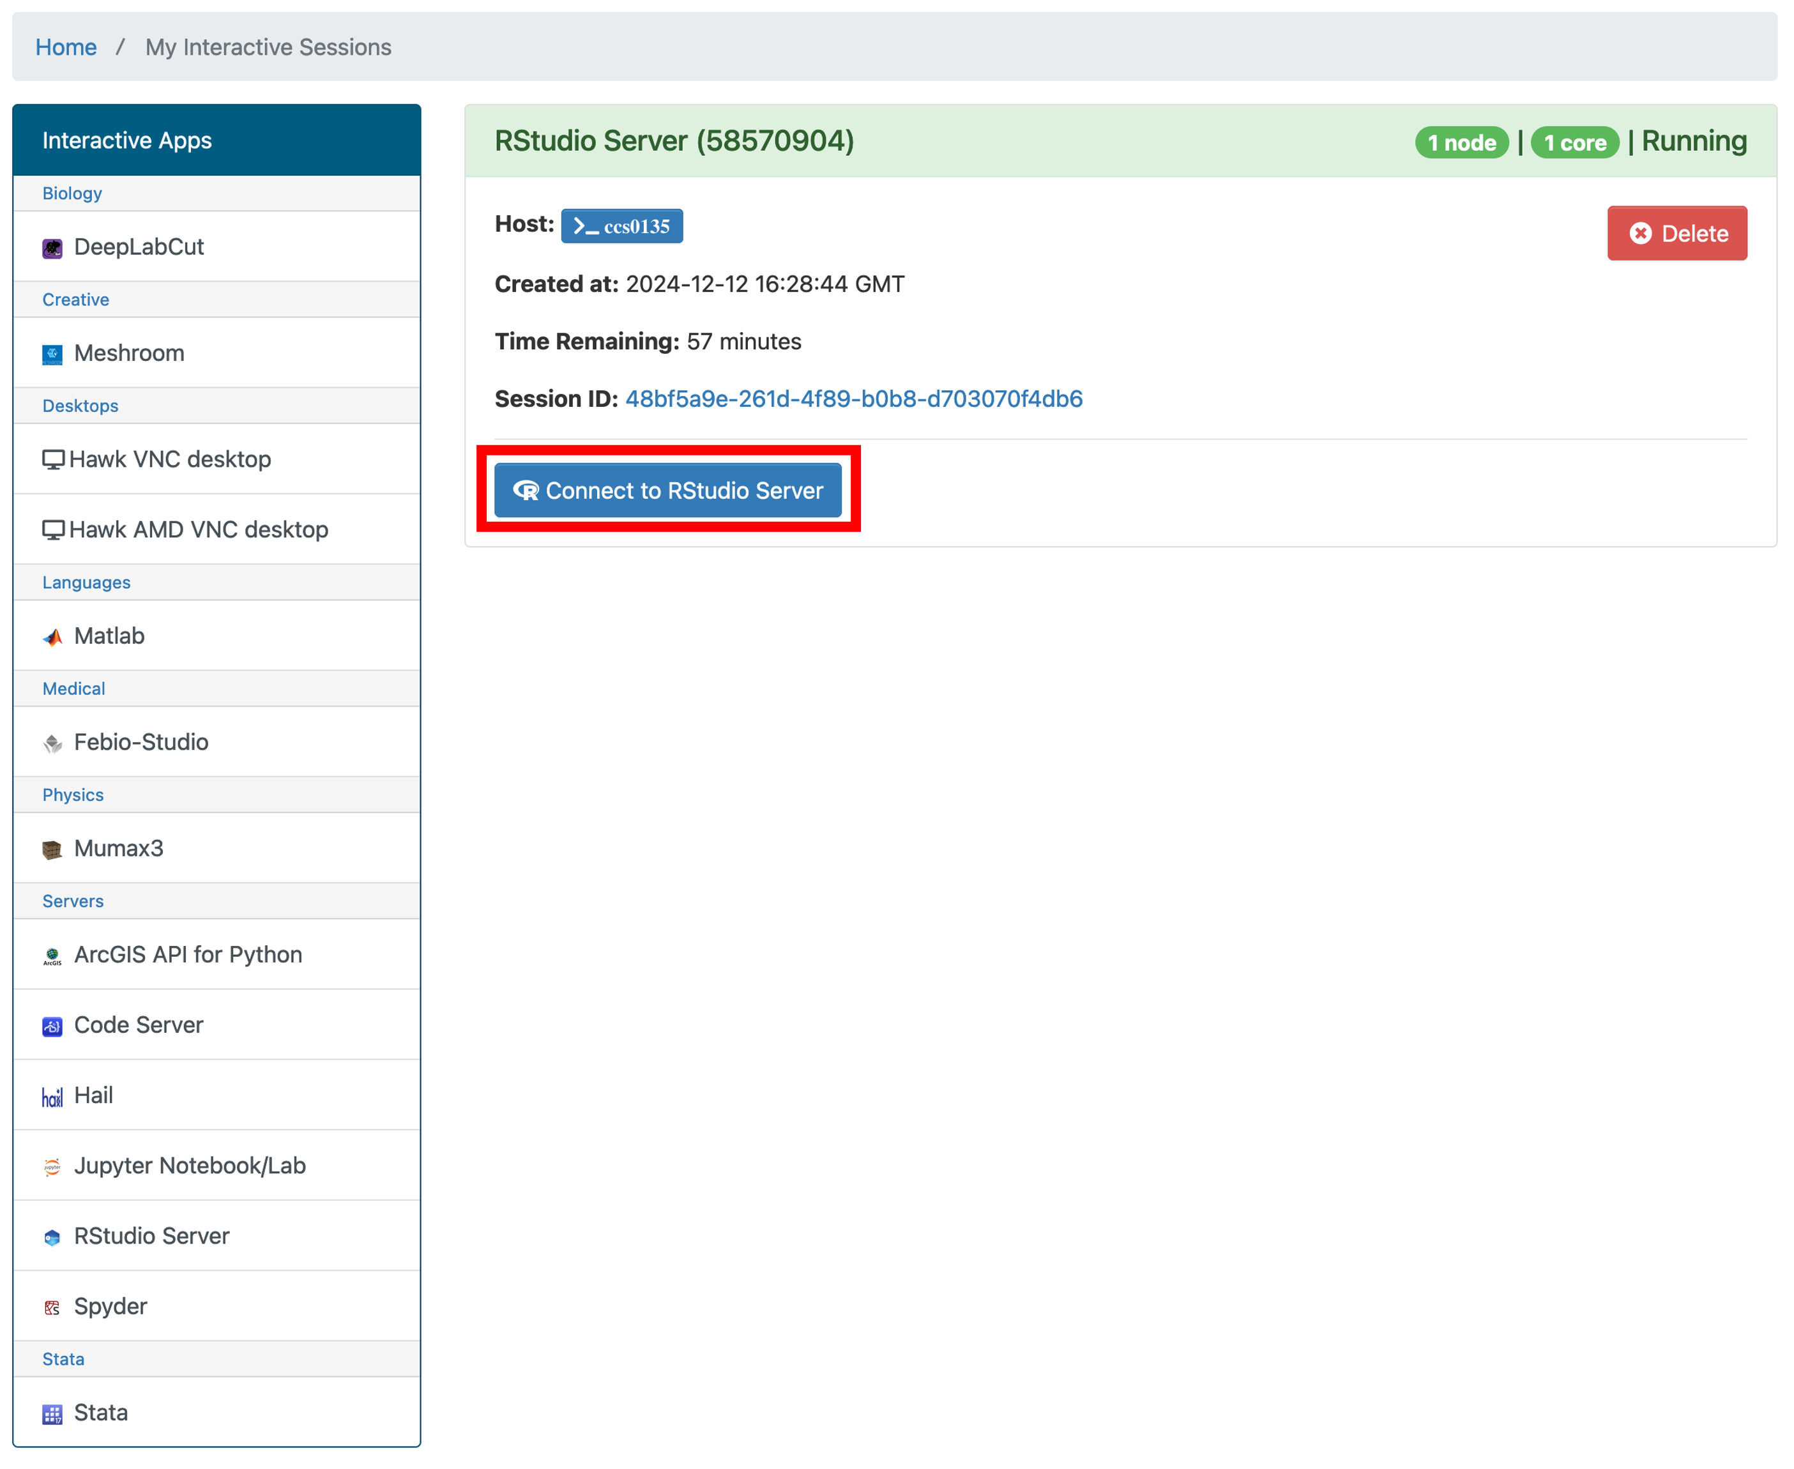Click the ArcGIS globe icon
Viewport: 1794px width, 1469px height.
pos(52,956)
